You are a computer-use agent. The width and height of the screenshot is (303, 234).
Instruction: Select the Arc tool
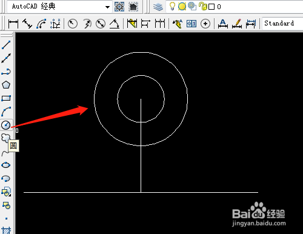(x=6, y=112)
